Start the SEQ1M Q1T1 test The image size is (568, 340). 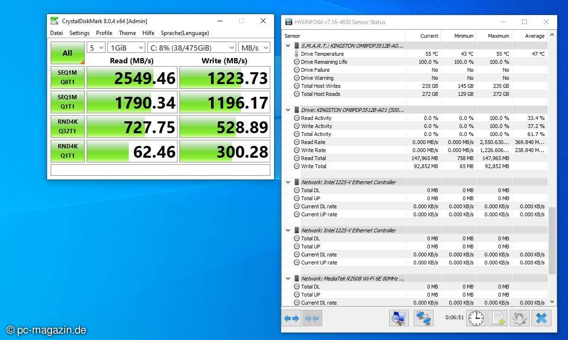(68, 102)
